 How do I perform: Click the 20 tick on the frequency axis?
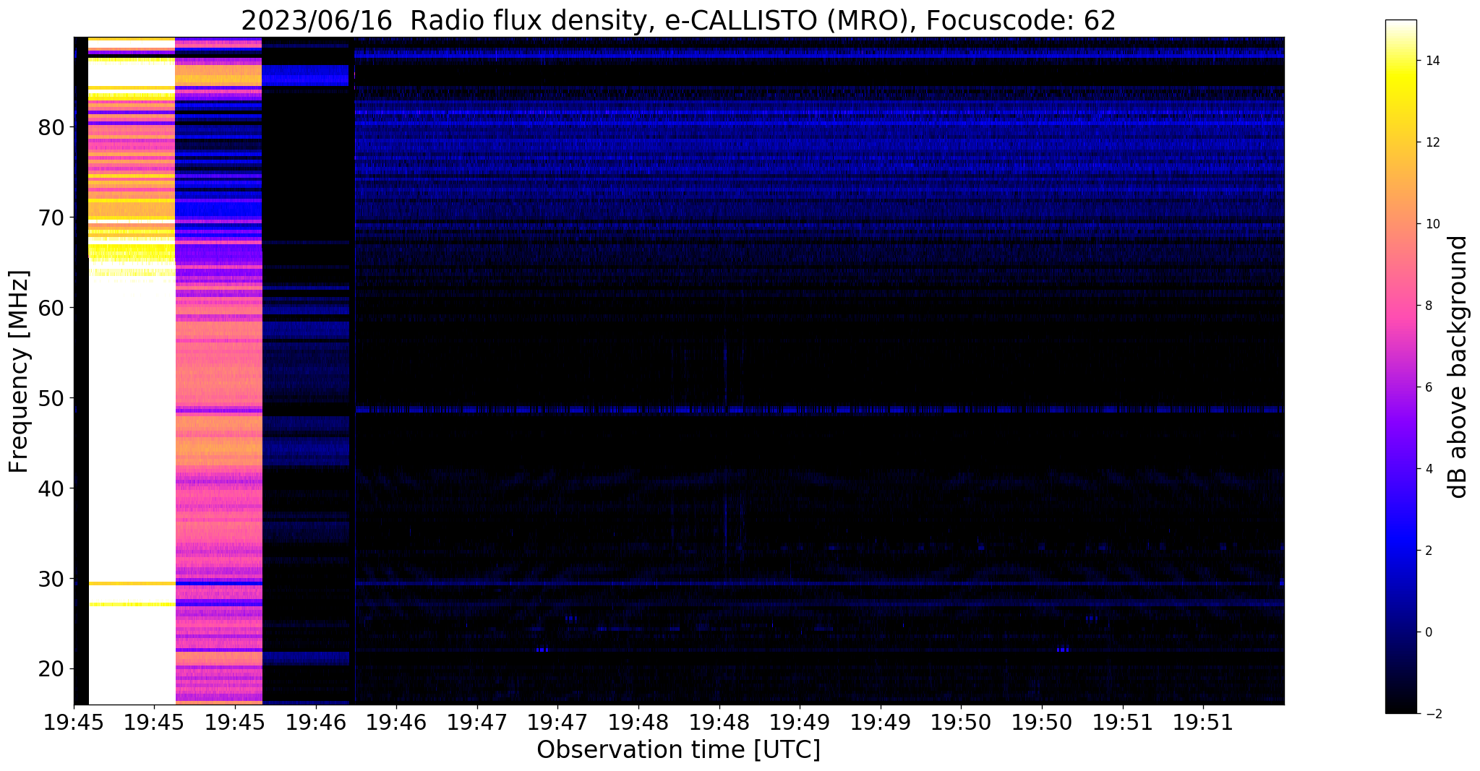(52, 670)
